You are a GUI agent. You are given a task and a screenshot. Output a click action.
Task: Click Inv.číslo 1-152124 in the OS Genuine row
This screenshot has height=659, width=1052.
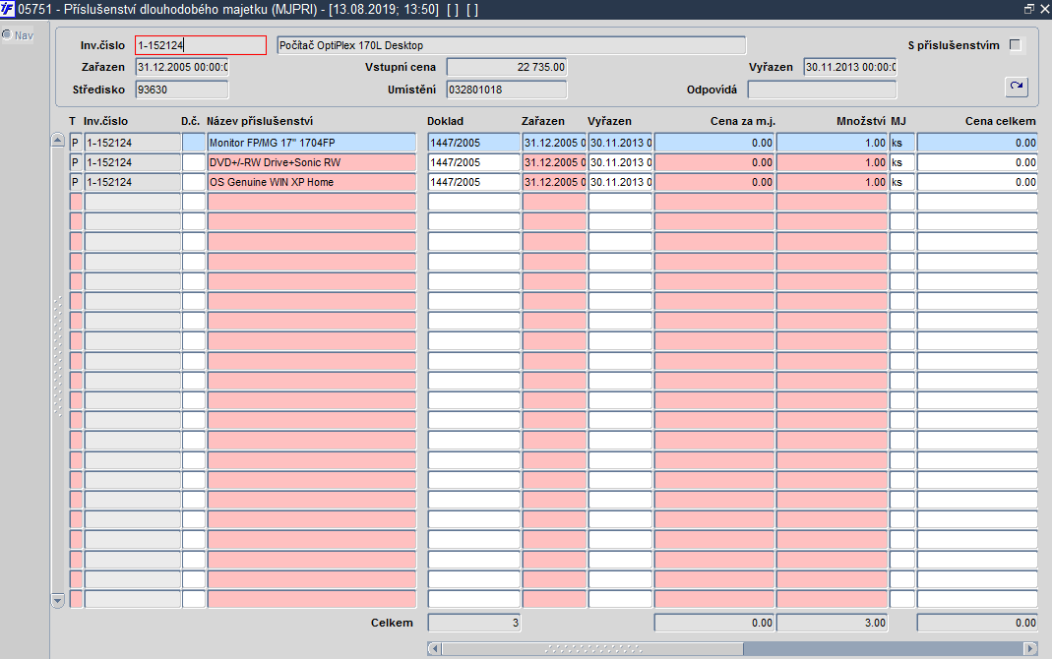(132, 182)
